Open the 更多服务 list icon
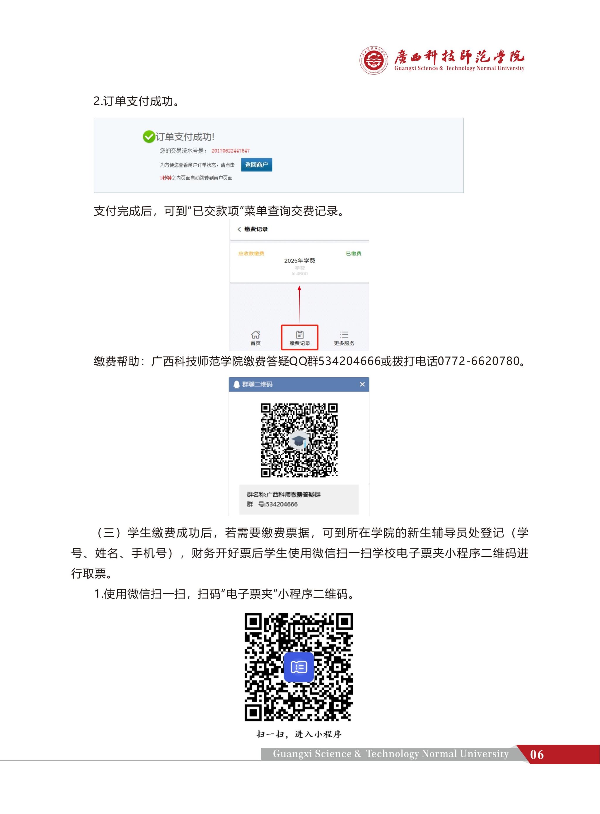The image size is (600, 814). 344,335
